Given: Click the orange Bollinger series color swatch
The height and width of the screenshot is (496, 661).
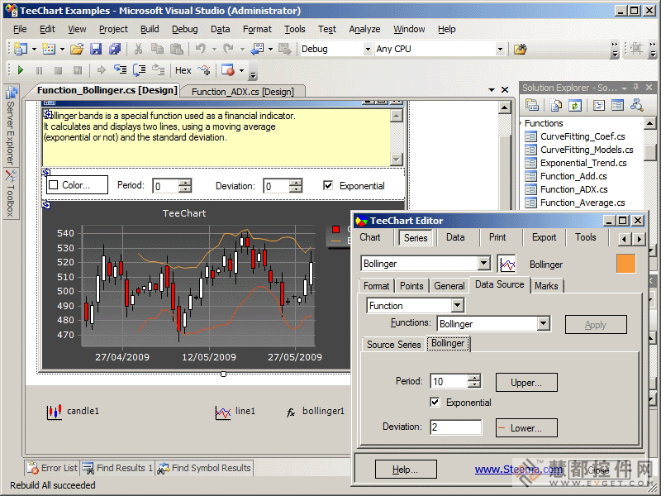Looking at the screenshot, I should click(x=625, y=264).
